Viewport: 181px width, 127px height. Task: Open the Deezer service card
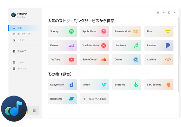pos(62,45)
